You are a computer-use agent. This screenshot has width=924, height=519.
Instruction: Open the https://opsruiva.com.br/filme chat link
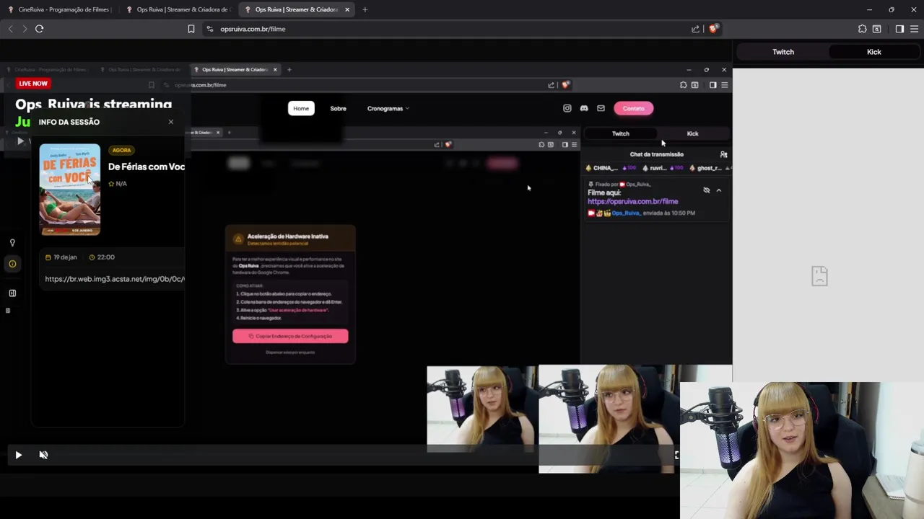click(632, 202)
